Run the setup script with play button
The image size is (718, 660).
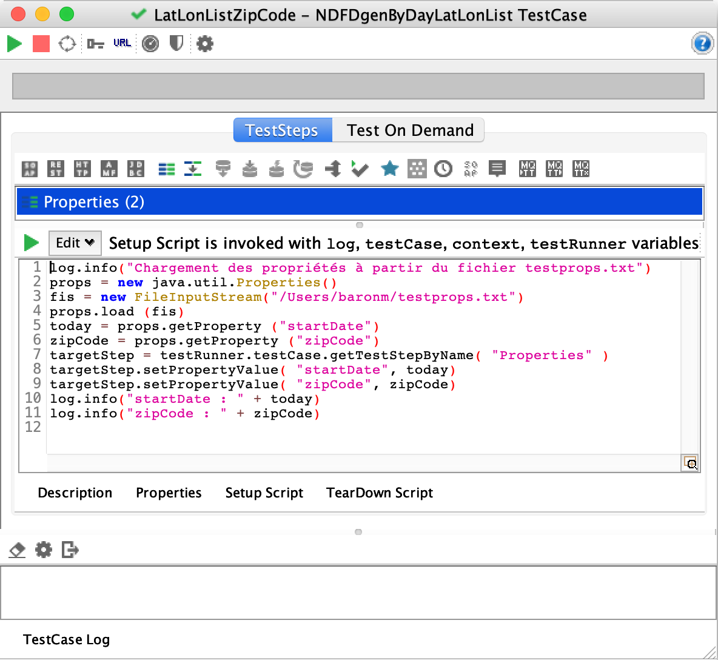31,243
